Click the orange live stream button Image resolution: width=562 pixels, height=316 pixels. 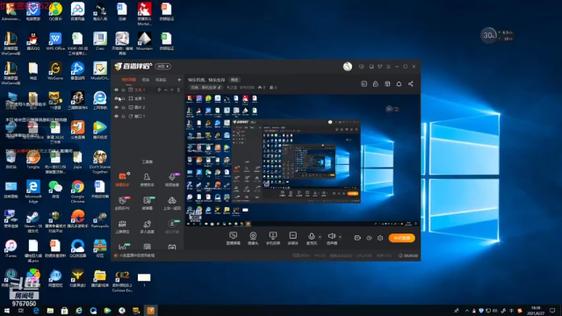pos(402,238)
